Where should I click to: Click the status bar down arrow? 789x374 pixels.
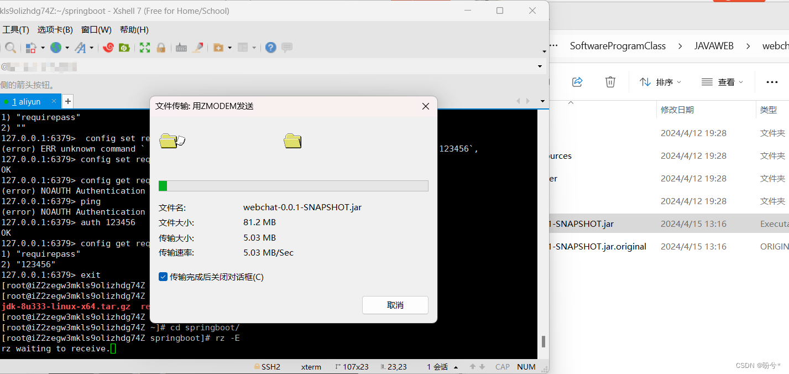point(482,367)
